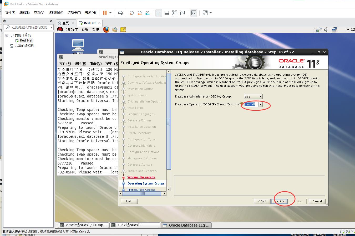Take a VM snapshot
Image resolution: width=355 pixels, height=236 pixels.
[131, 13]
